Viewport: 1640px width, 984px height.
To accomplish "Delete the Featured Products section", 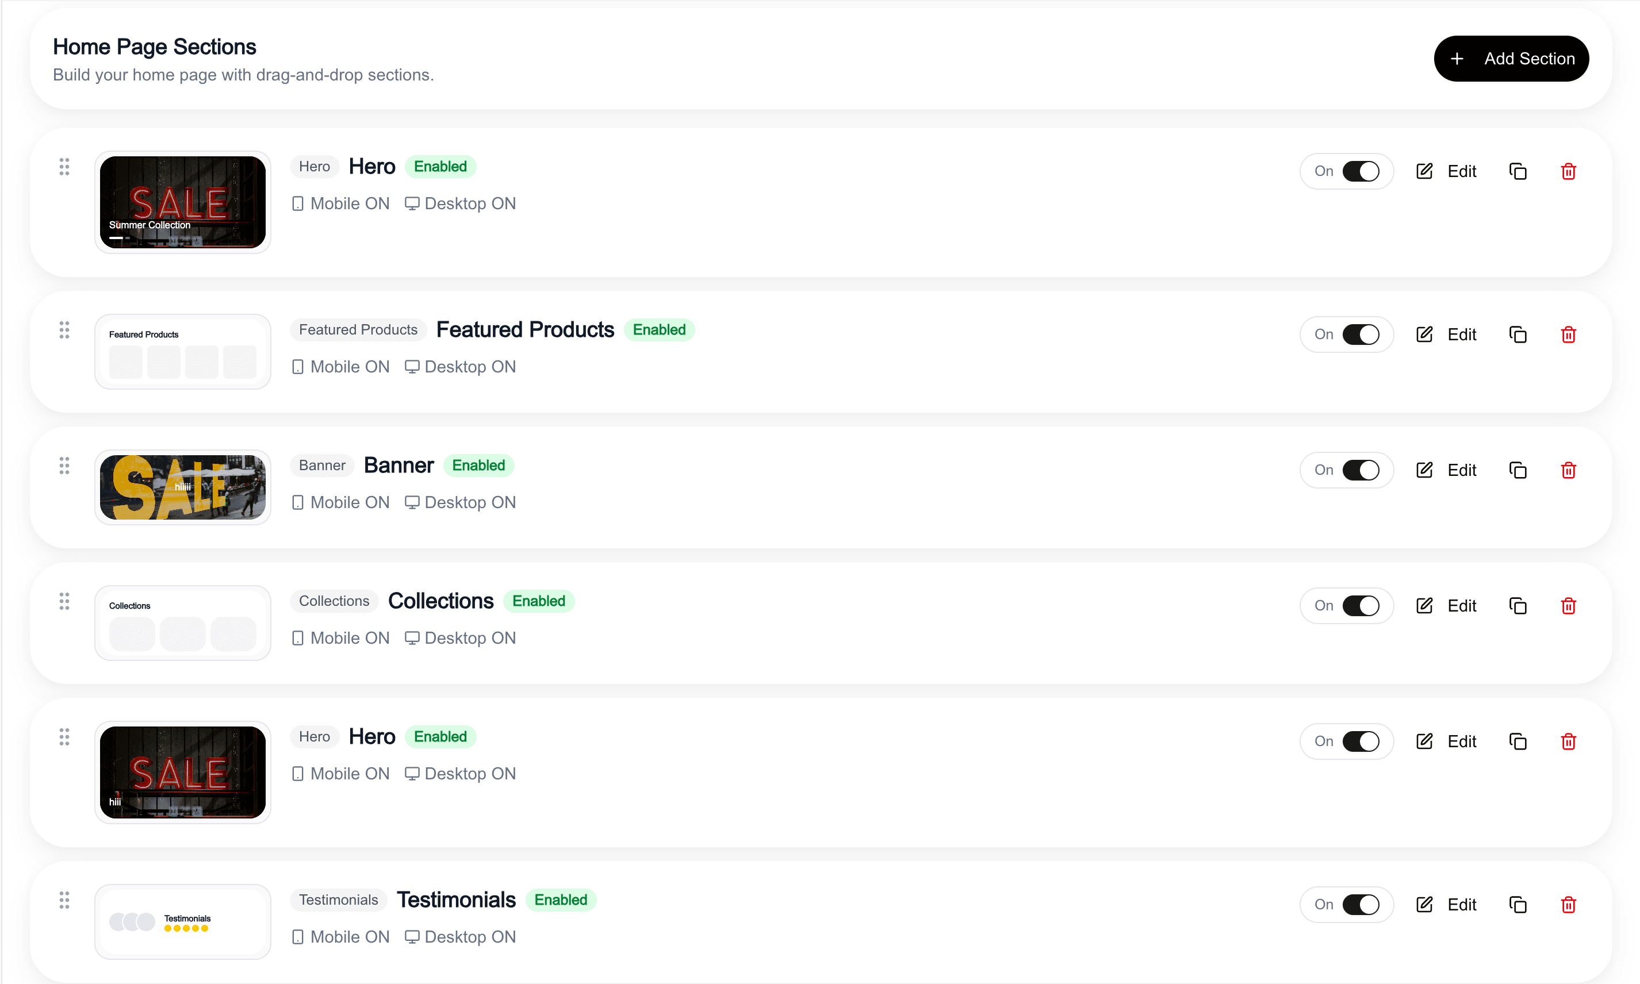I will 1568,335.
